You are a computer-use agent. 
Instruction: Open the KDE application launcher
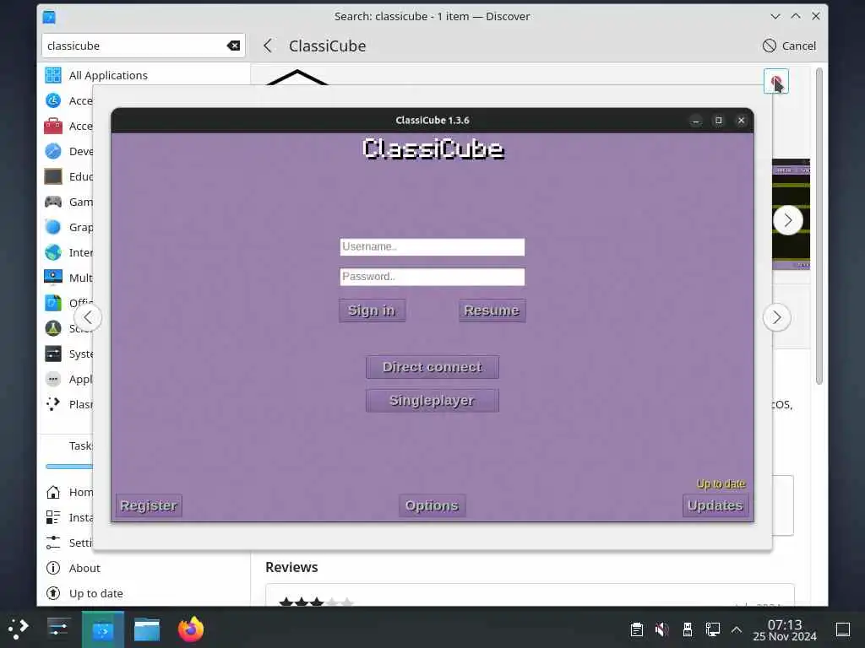point(19,629)
